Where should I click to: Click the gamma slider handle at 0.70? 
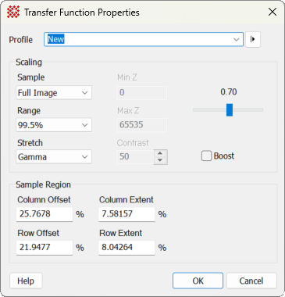click(x=230, y=110)
